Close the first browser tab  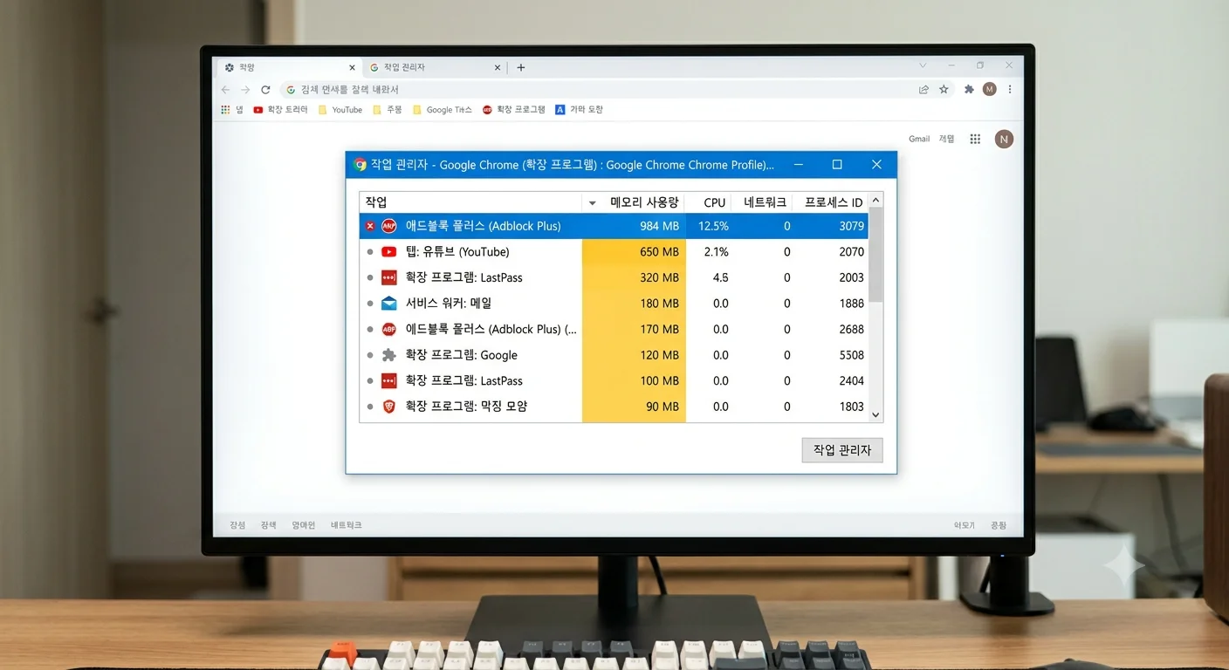(353, 67)
